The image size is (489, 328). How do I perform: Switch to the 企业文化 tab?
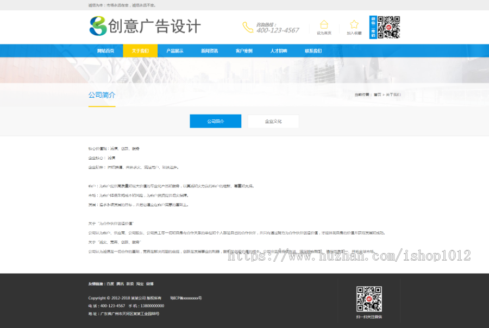point(272,121)
